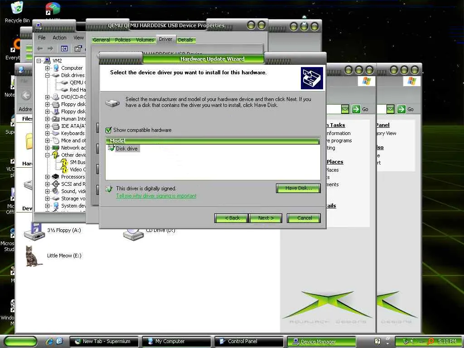
Task: Click help question mark tray icon
Action: pyautogui.click(x=377, y=341)
